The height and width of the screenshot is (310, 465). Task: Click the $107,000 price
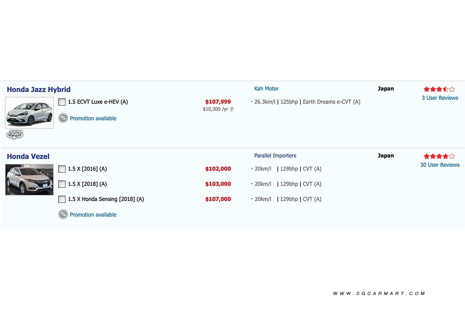coord(218,199)
